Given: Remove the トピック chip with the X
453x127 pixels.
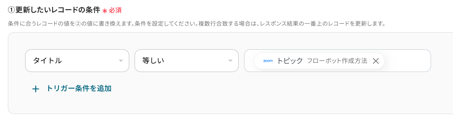Looking at the screenshot, I should 376,61.
